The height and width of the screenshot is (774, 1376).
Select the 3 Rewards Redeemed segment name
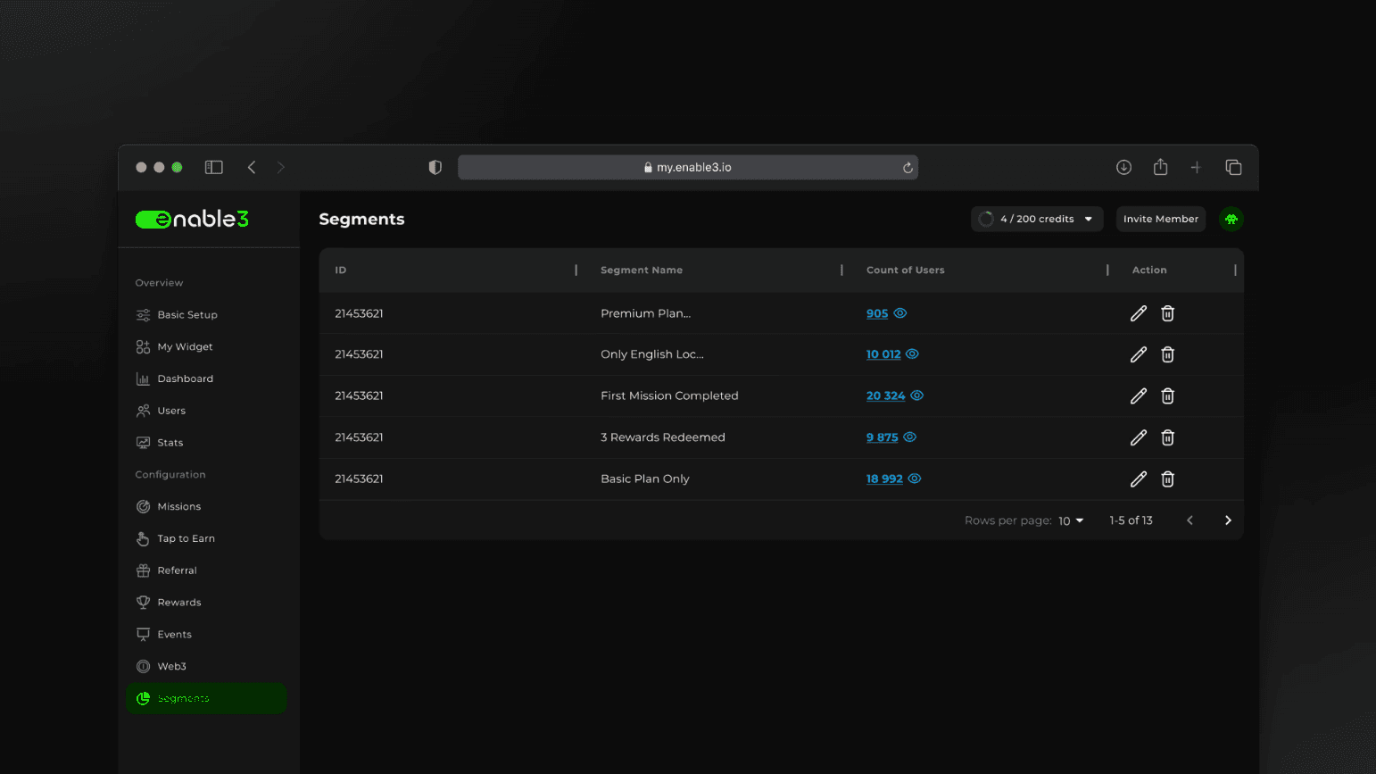coord(663,437)
